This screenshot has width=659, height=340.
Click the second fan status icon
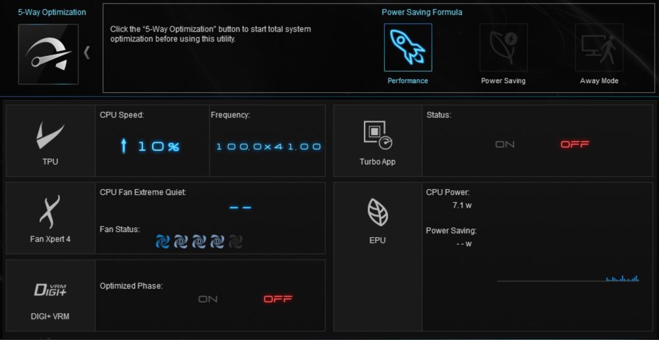point(181,242)
